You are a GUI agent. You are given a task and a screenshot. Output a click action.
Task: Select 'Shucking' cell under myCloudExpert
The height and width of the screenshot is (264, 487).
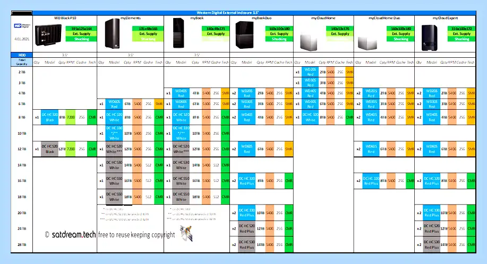(462, 39)
